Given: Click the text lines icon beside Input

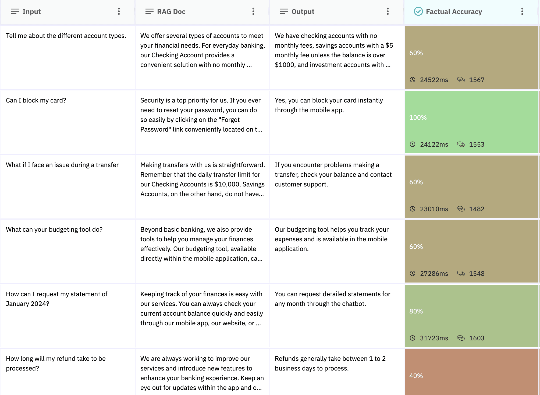Looking at the screenshot, I should 15,11.
